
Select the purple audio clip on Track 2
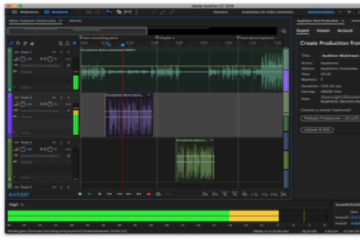point(129,115)
